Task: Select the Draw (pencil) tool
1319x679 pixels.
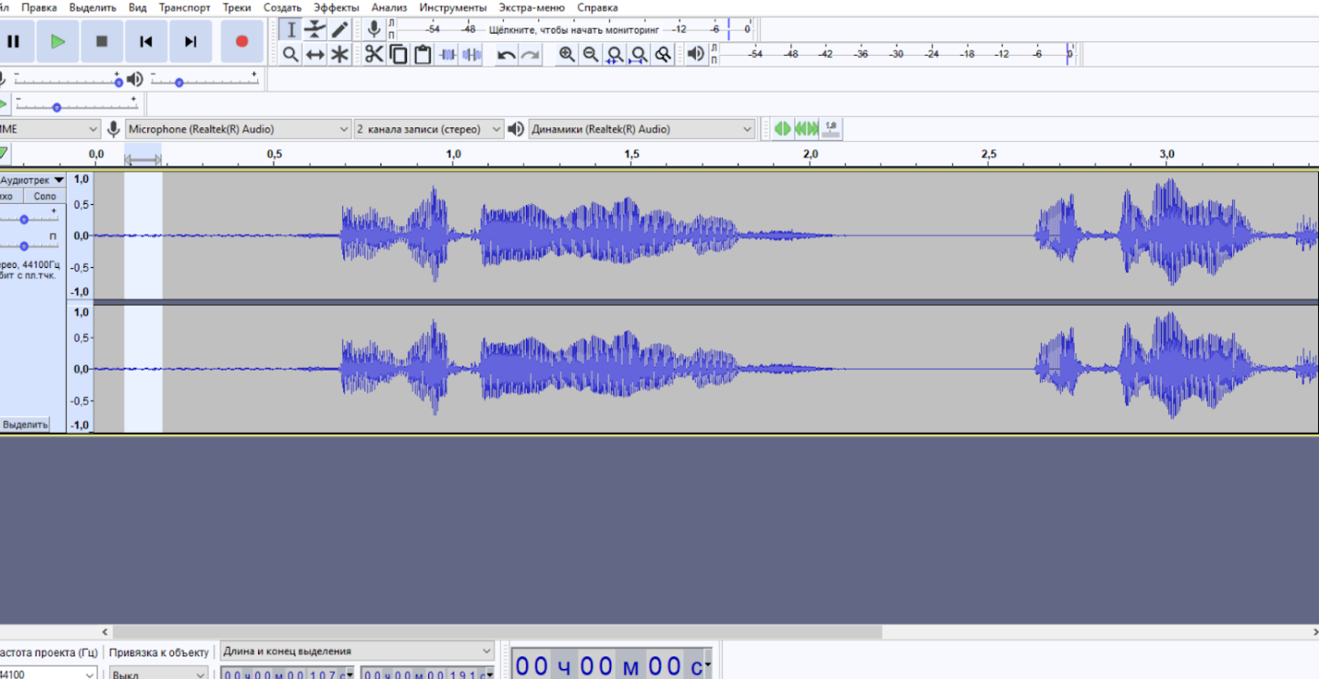Action: tap(339, 30)
